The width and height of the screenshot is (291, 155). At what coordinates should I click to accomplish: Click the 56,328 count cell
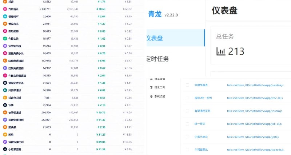click(47, 90)
